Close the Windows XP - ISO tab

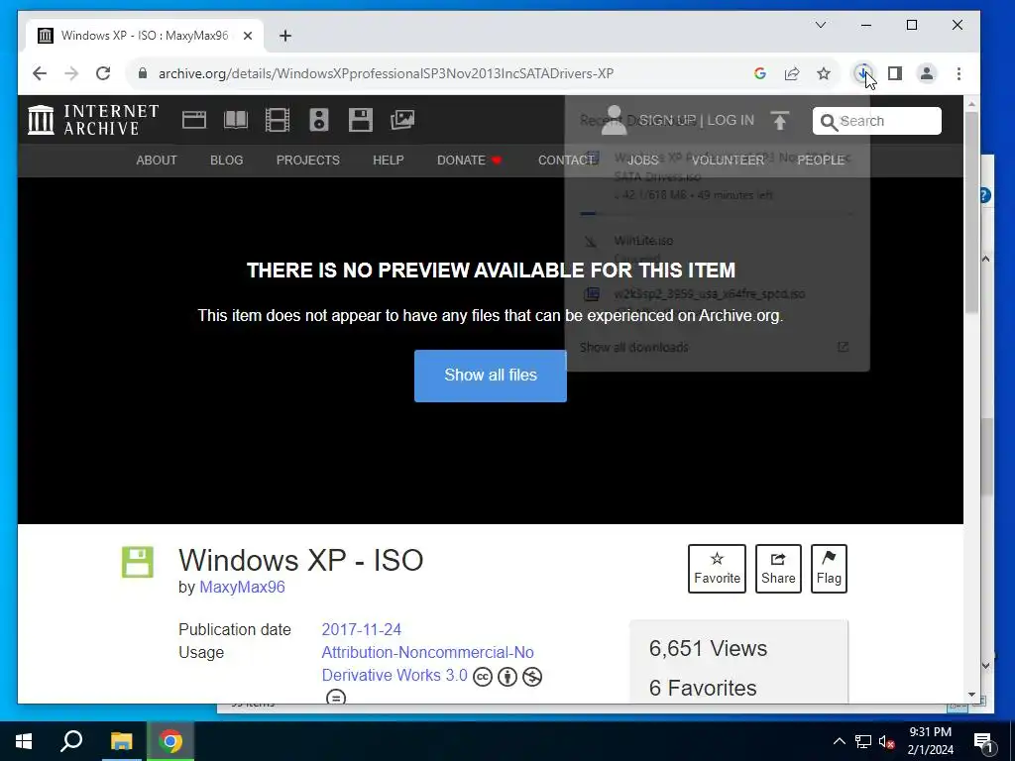pyautogui.click(x=247, y=36)
